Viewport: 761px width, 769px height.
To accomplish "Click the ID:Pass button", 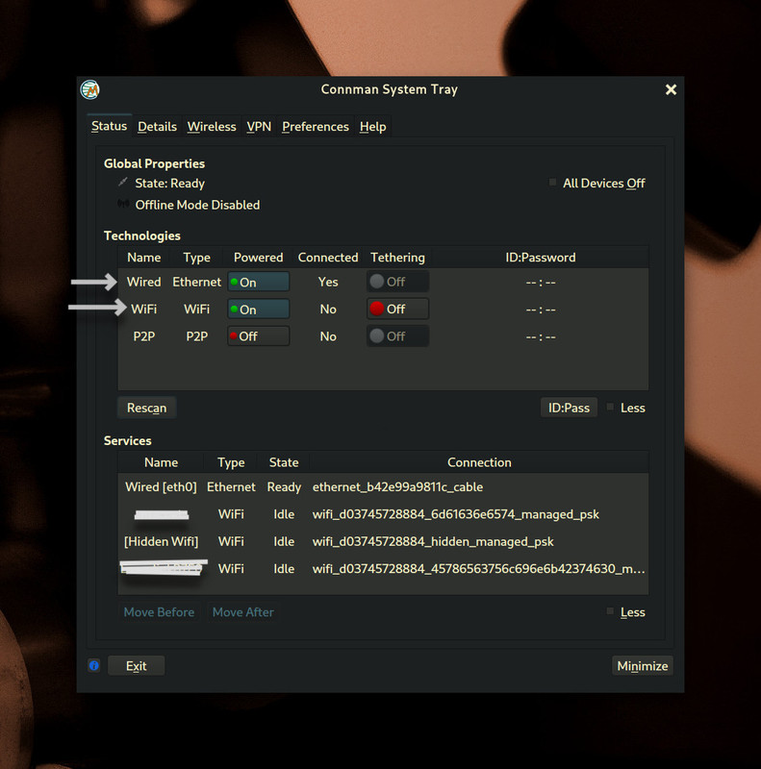I will (569, 408).
